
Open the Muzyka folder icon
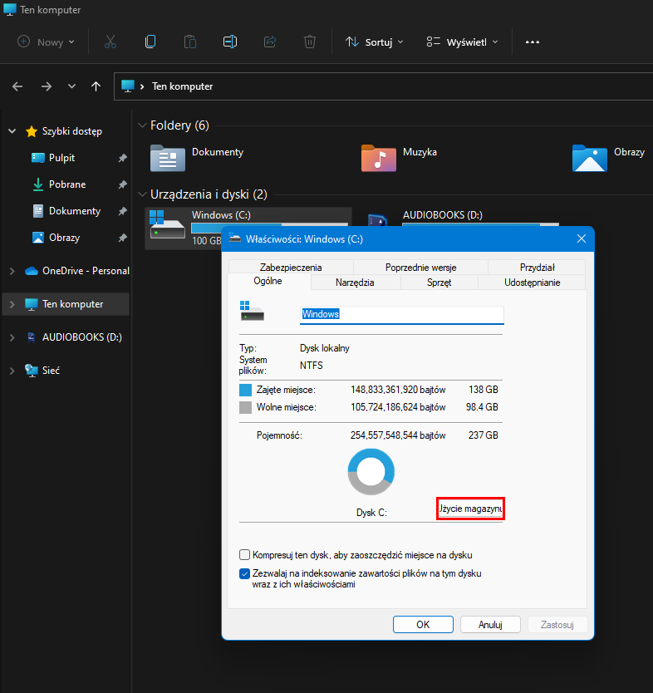point(379,158)
